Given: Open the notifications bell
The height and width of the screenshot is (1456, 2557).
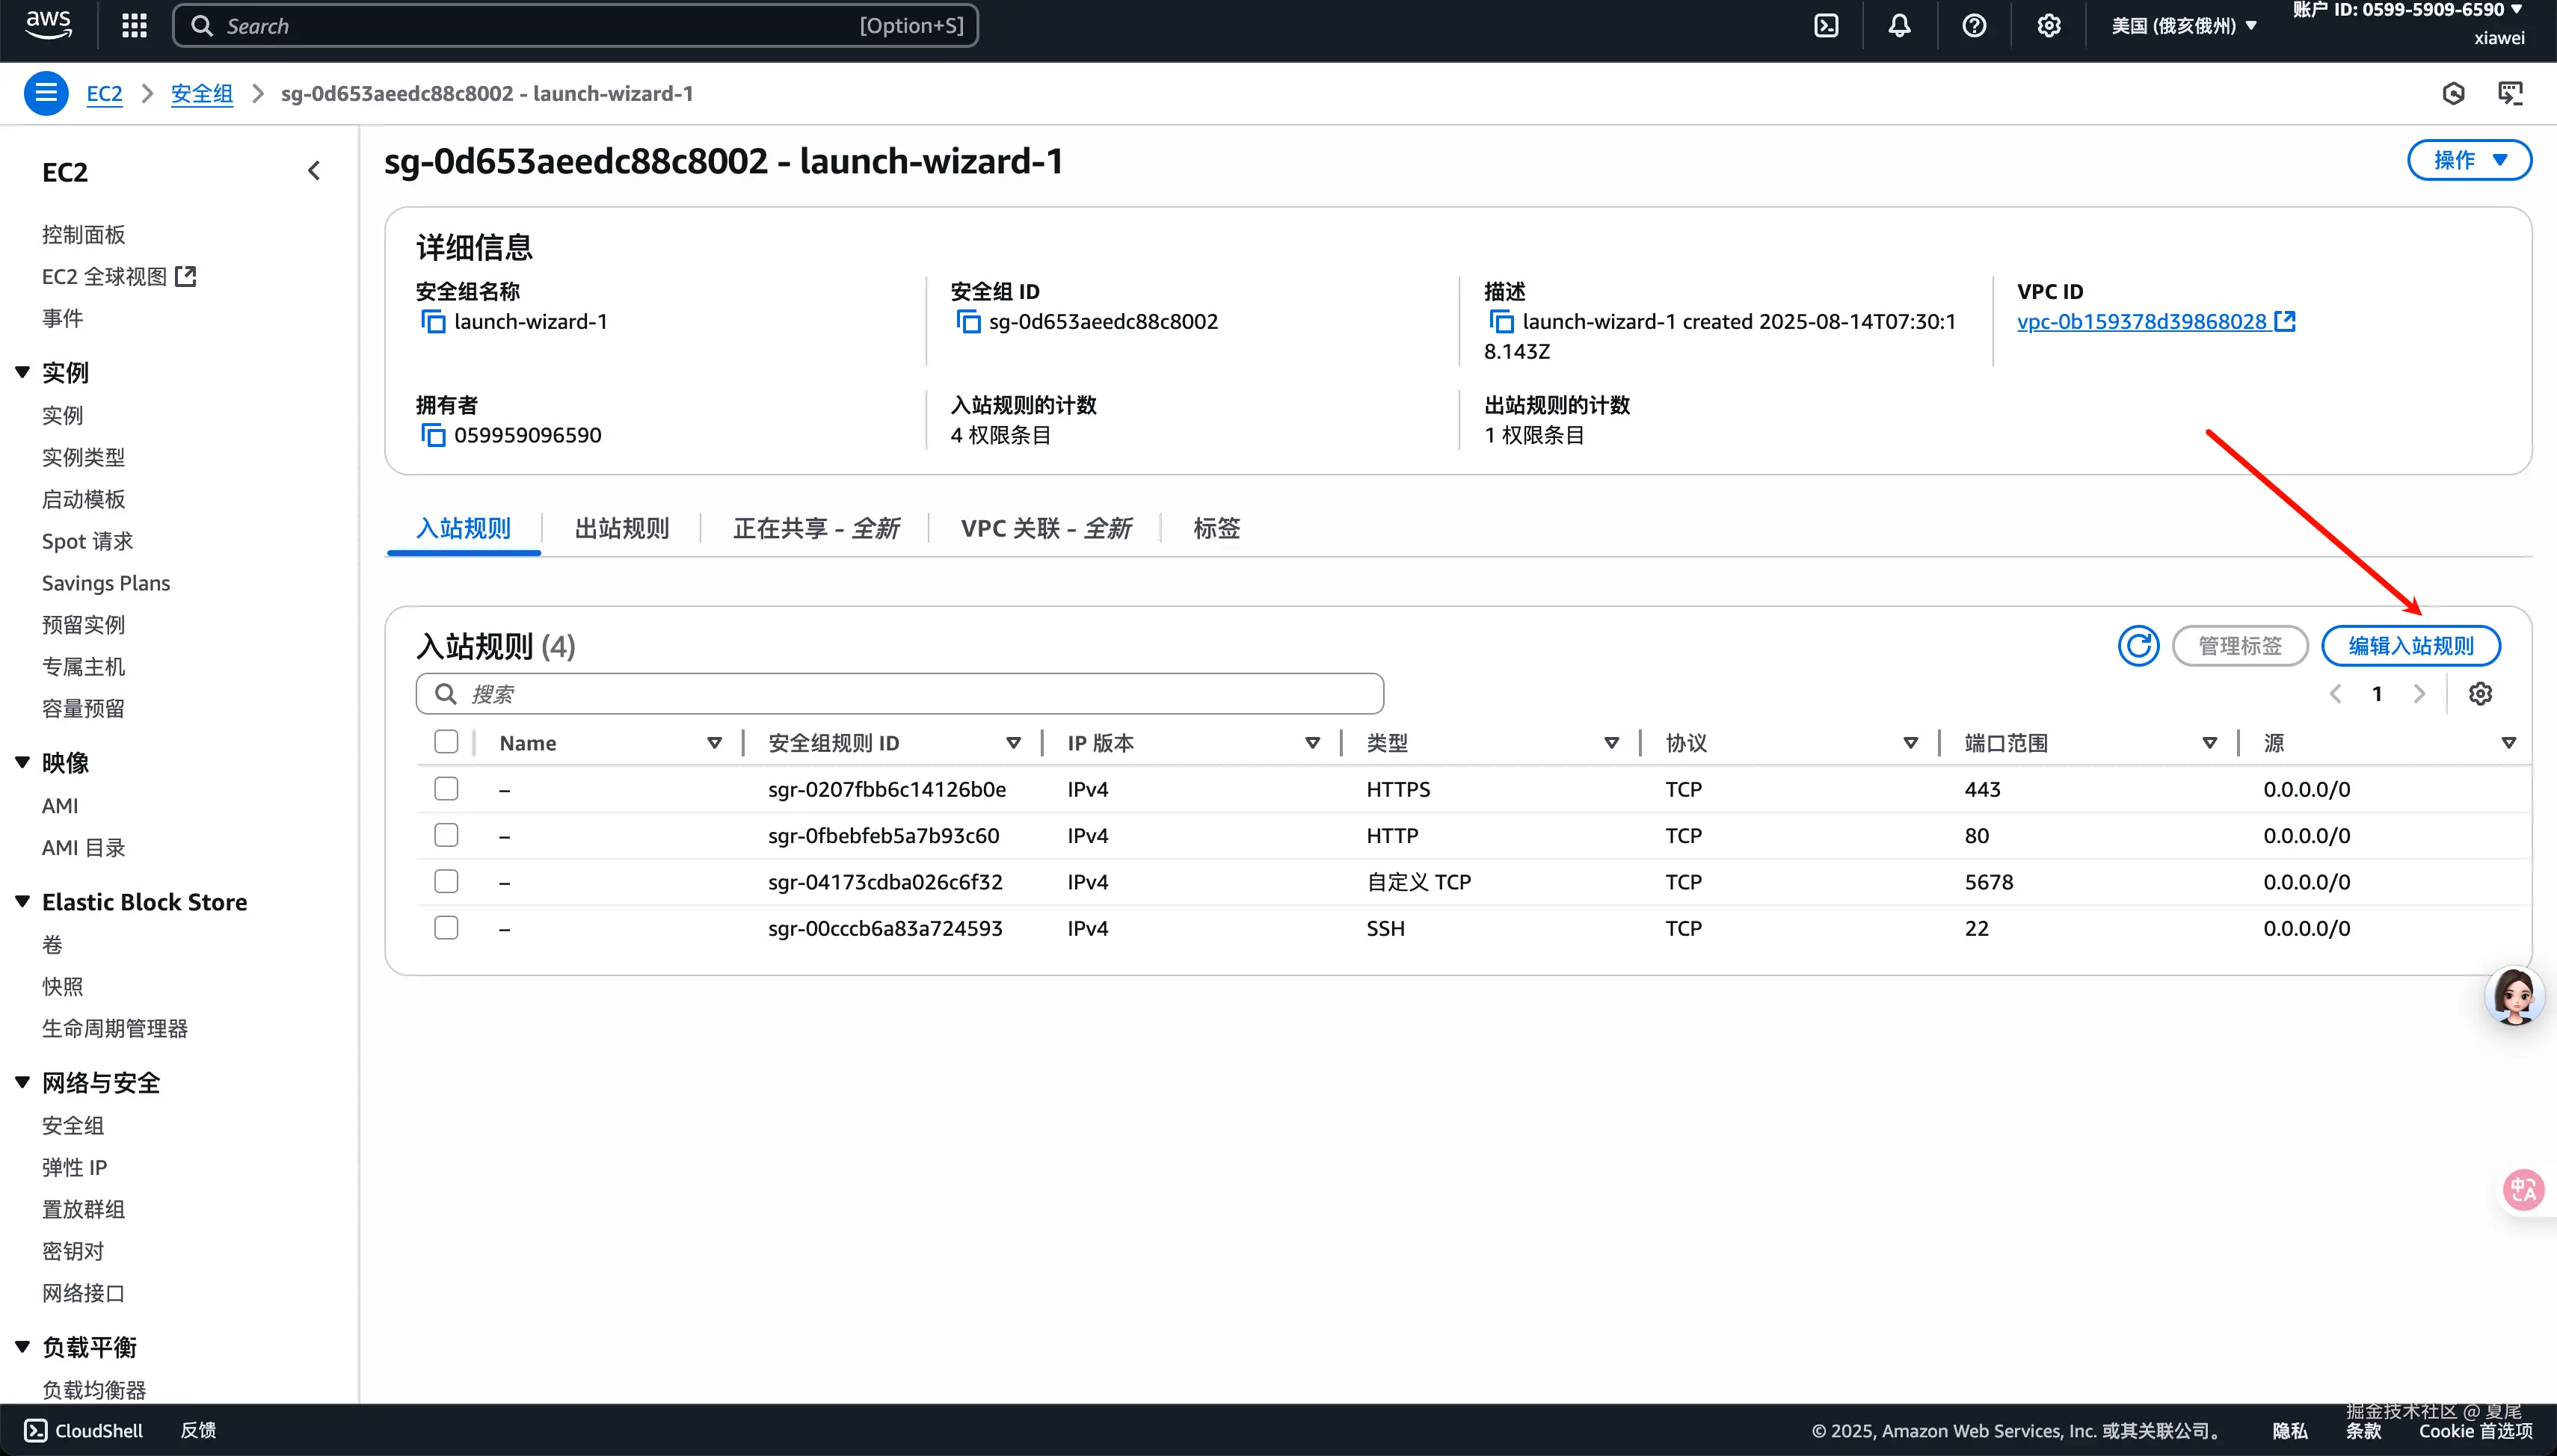Looking at the screenshot, I should (x=1899, y=26).
